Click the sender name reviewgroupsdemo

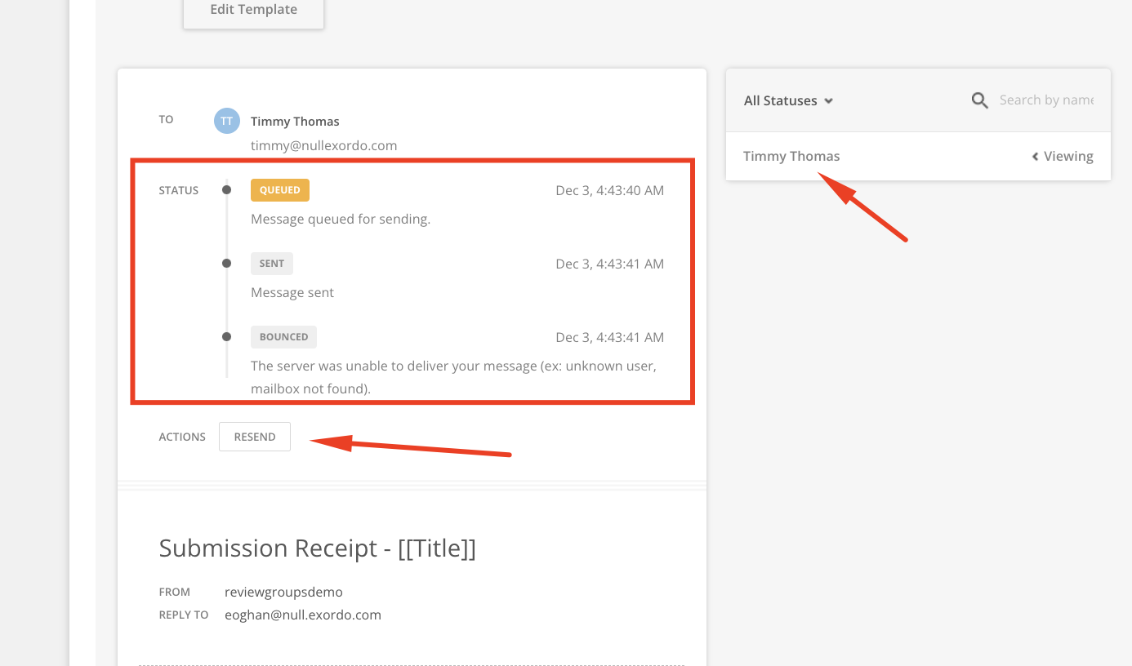(284, 593)
